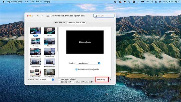The width and height of the screenshot is (181, 102).
Task: Click the Siri icon in menu bar
Action: [x=160, y=2]
